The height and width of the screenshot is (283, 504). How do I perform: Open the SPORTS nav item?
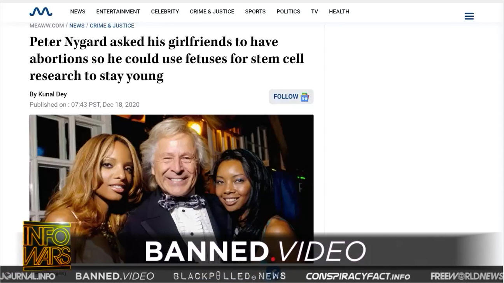255,12
